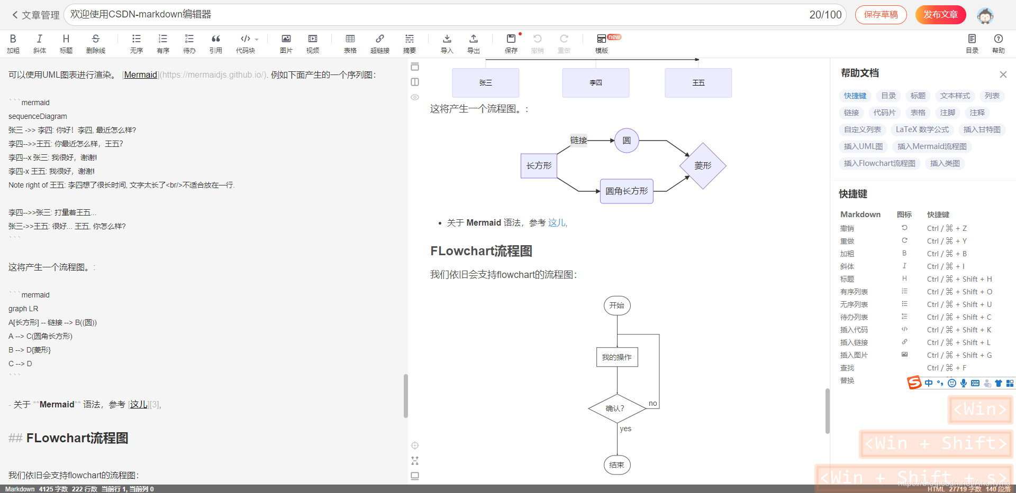Go back to 文章管理
The width and height of the screenshot is (1016, 493).
[x=35, y=15]
